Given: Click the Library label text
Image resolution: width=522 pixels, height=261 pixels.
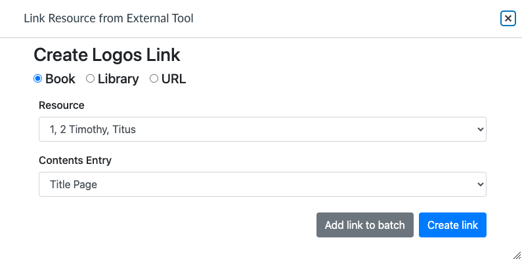Looking at the screenshot, I should pyautogui.click(x=118, y=79).
